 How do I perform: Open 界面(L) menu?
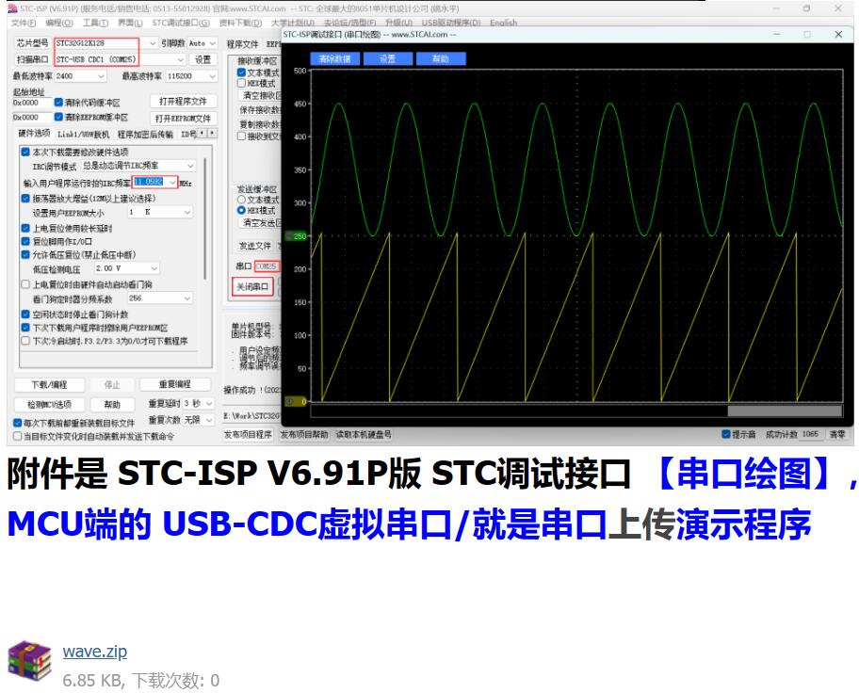130,23
